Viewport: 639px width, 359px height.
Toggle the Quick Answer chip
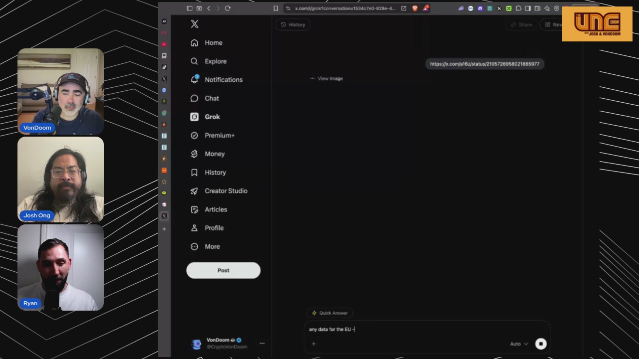coord(329,313)
